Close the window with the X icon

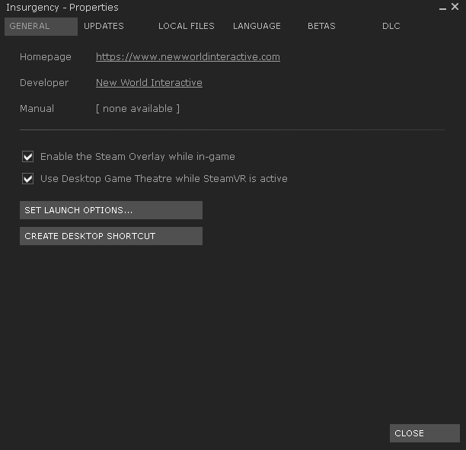coord(455,7)
